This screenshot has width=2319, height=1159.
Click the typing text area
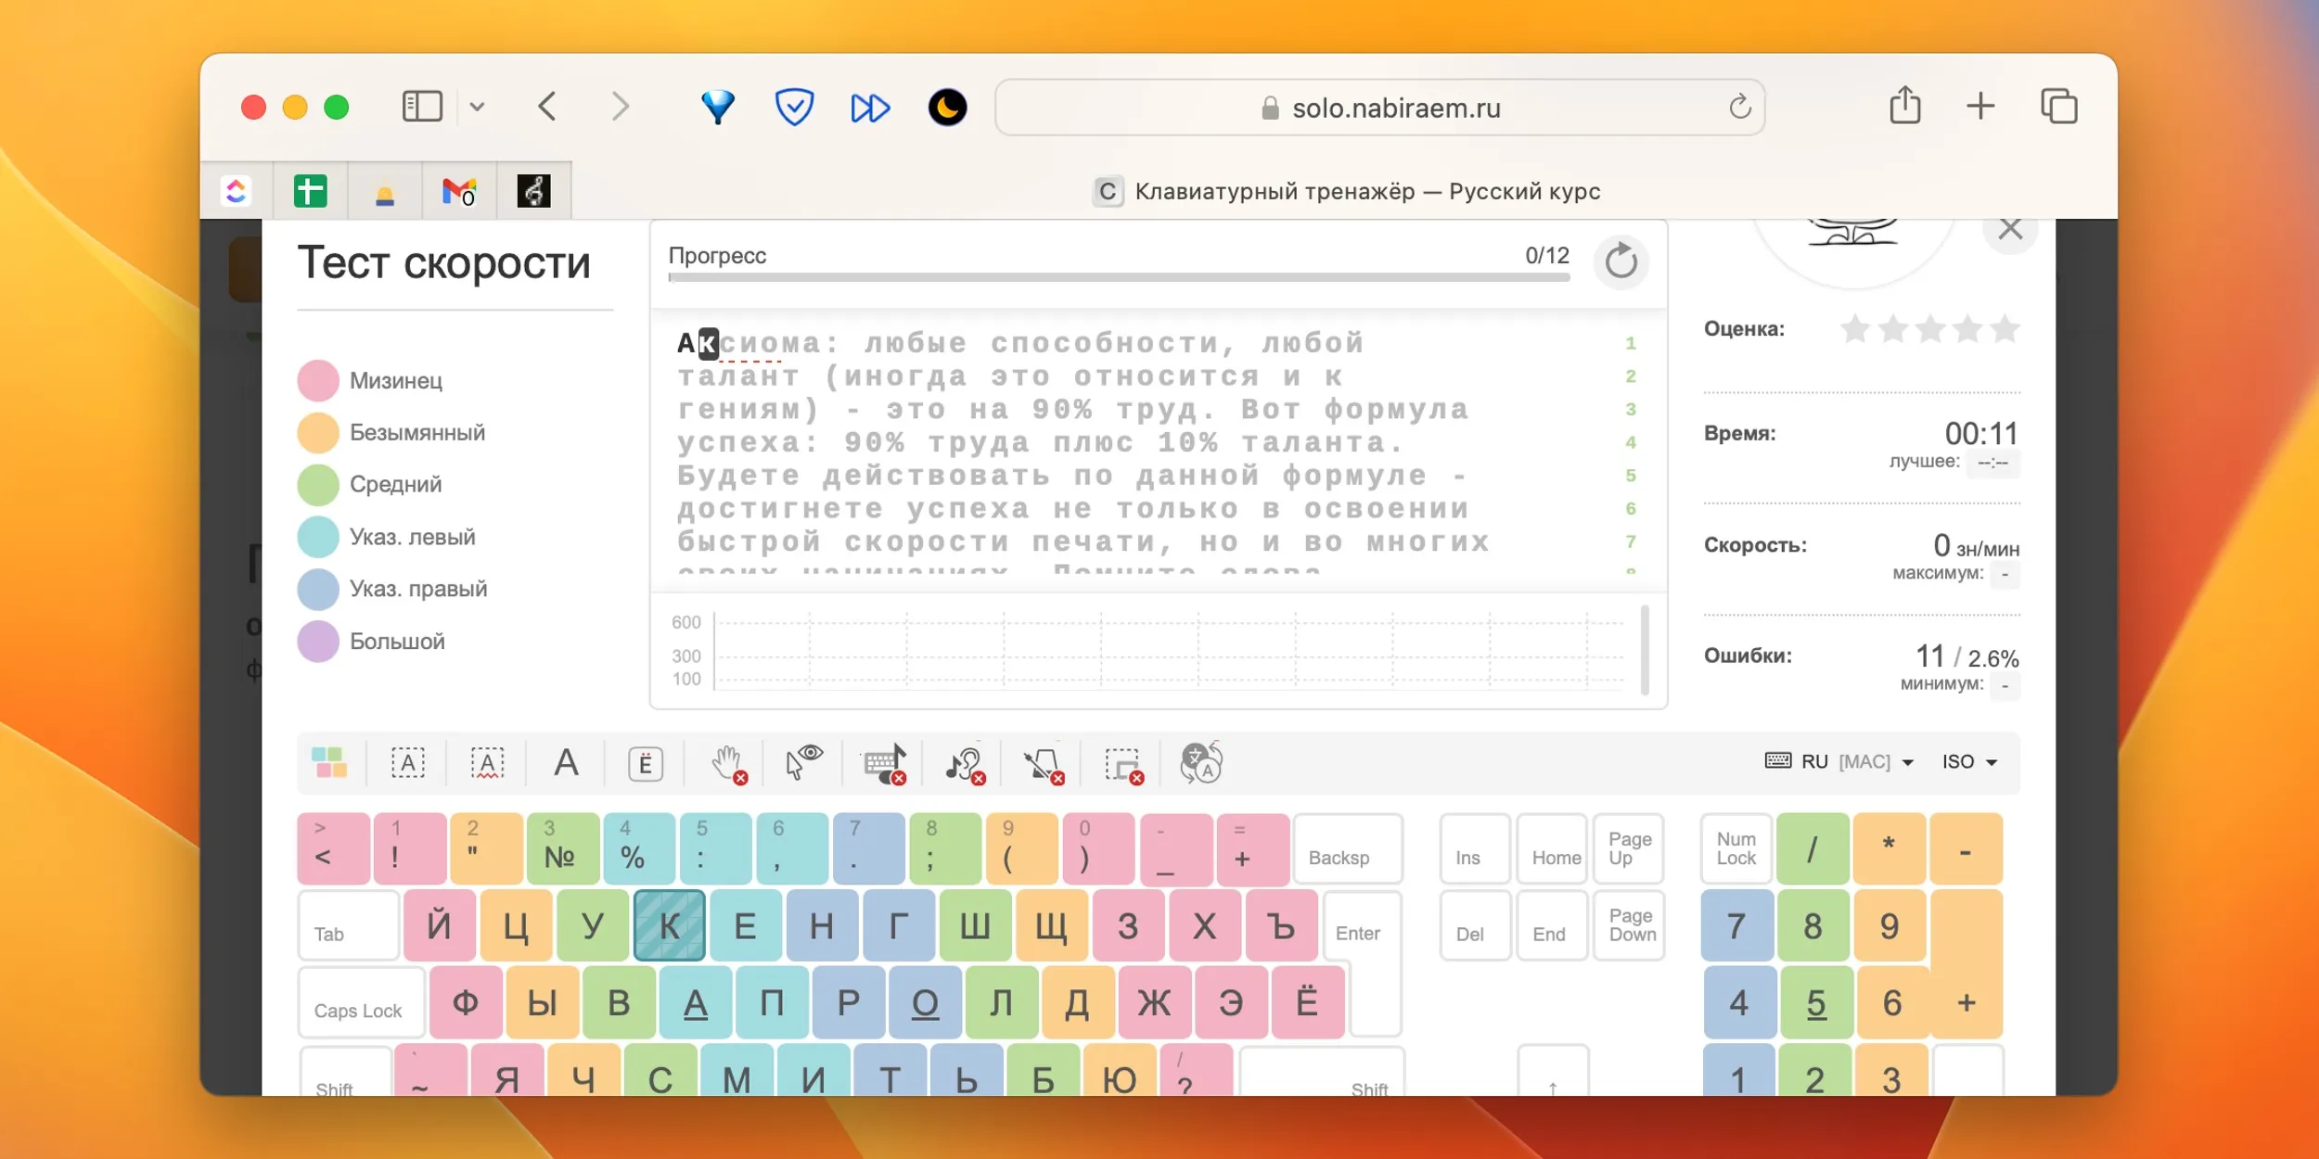tap(1159, 450)
